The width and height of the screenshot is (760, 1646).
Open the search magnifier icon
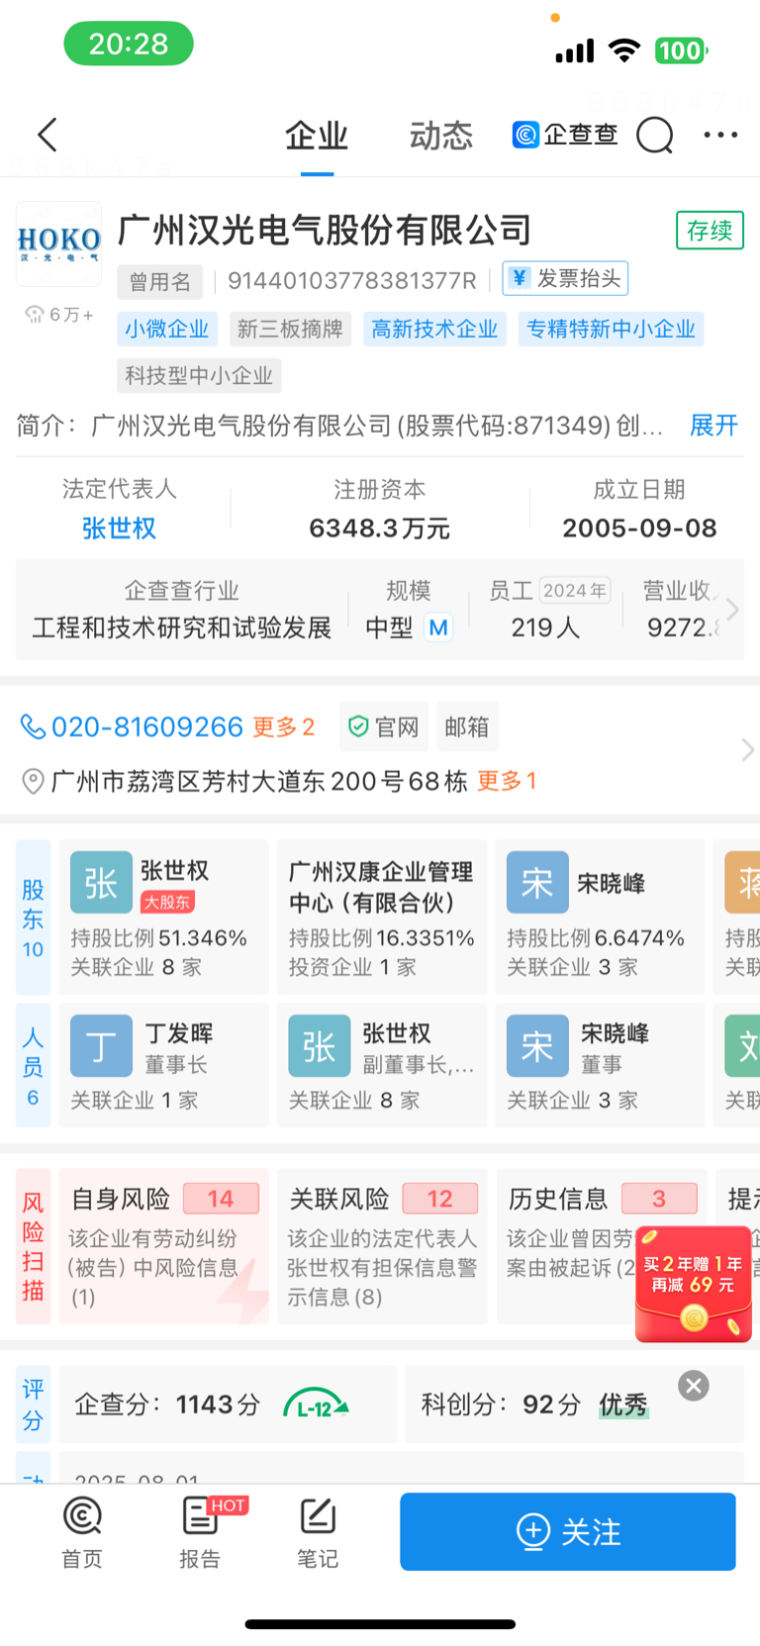(654, 135)
